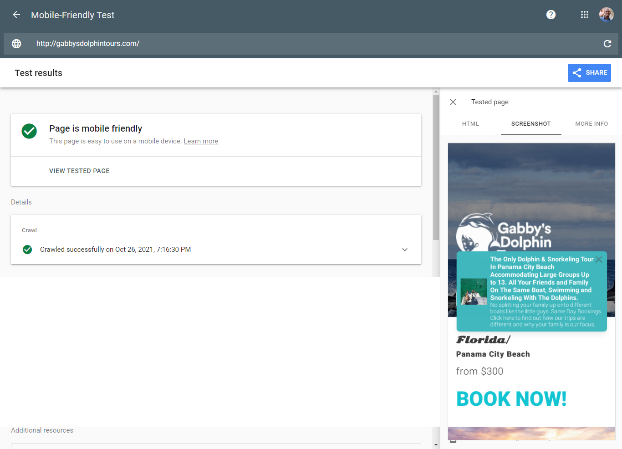Click 'Crawled successfully on Oct 26, 2021' text
The height and width of the screenshot is (449, 622).
pyautogui.click(x=115, y=250)
